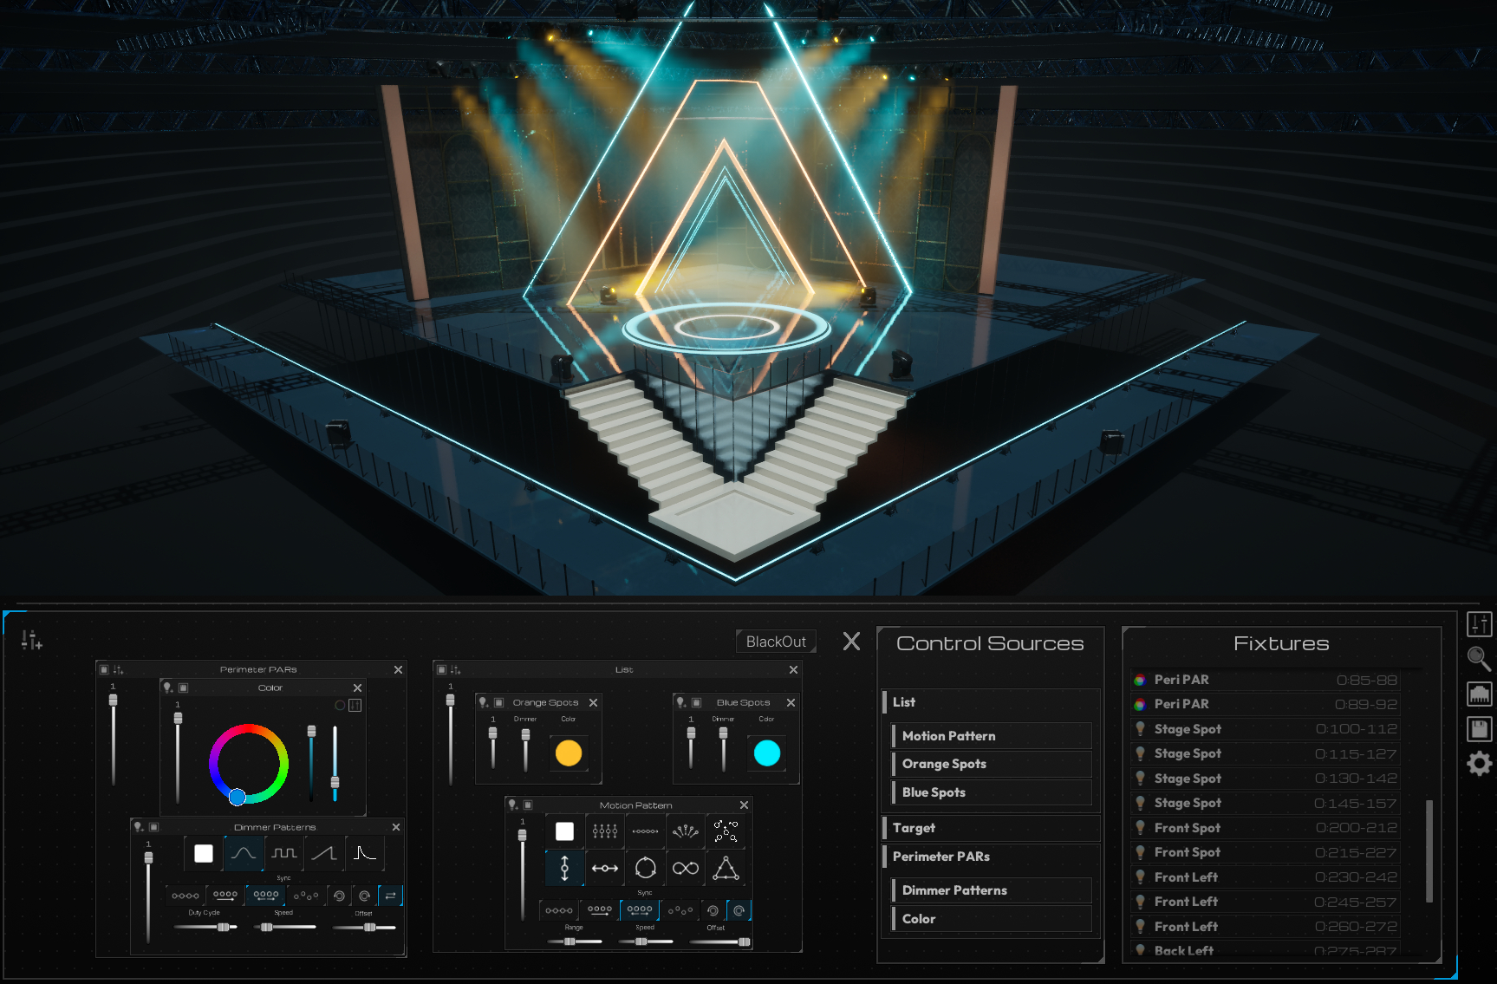1497x984 pixels.
Task: Collapse the Color panel with its square icon
Action: click(183, 687)
